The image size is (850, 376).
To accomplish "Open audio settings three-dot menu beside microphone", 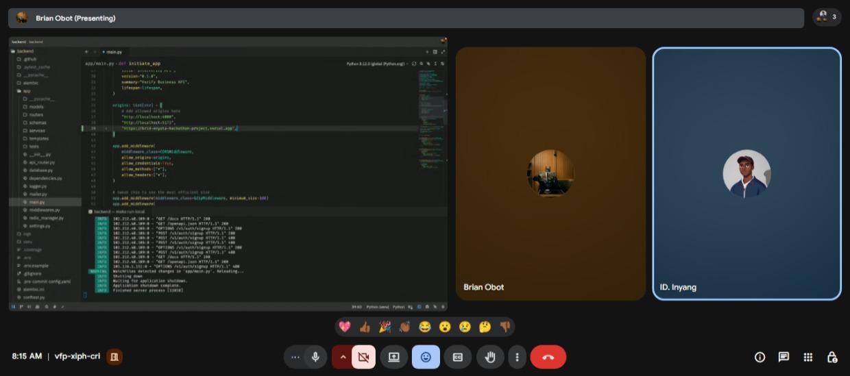I will pyautogui.click(x=295, y=357).
